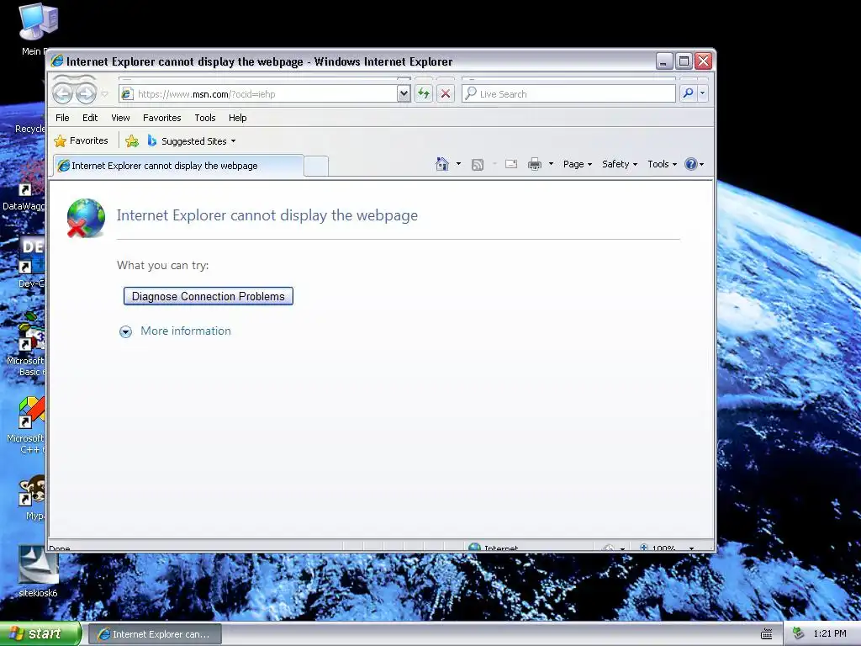Viewport: 861px width, 646px height.
Task: Maximize the Internet Explorer window
Action: point(684,61)
